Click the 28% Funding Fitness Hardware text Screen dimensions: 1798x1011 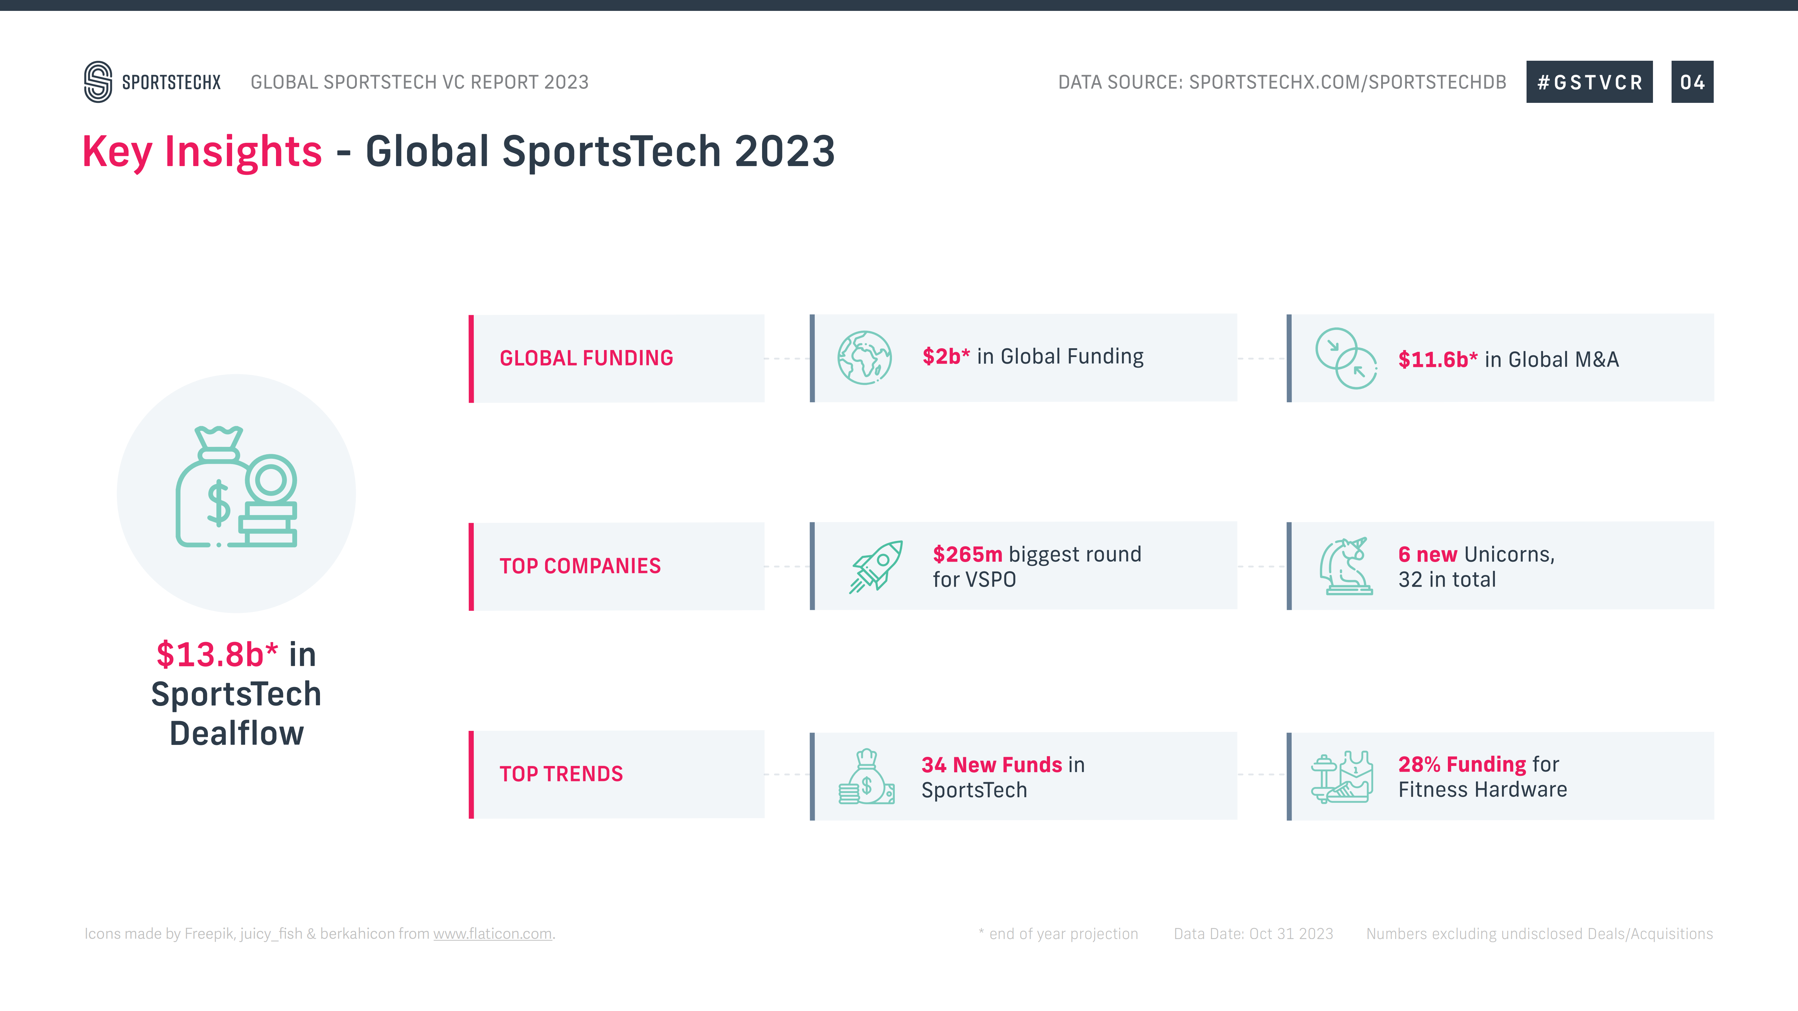pos(1483,777)
